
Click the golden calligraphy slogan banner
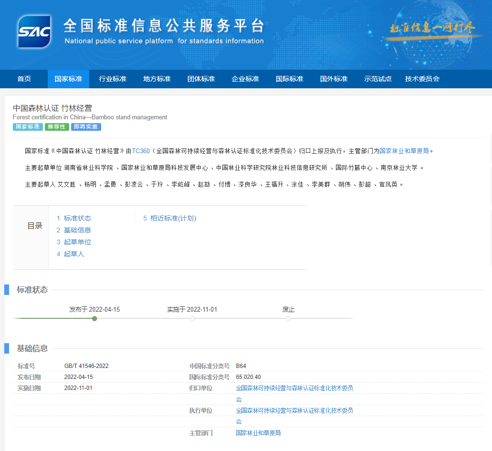(432, 28)
